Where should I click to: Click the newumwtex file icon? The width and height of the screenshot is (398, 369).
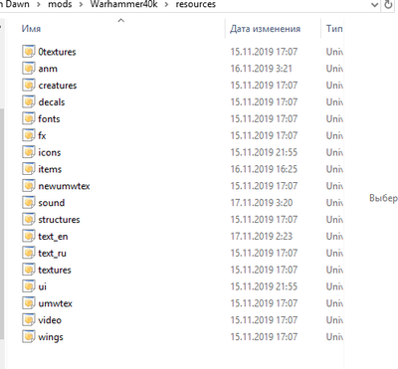point(29,186)
